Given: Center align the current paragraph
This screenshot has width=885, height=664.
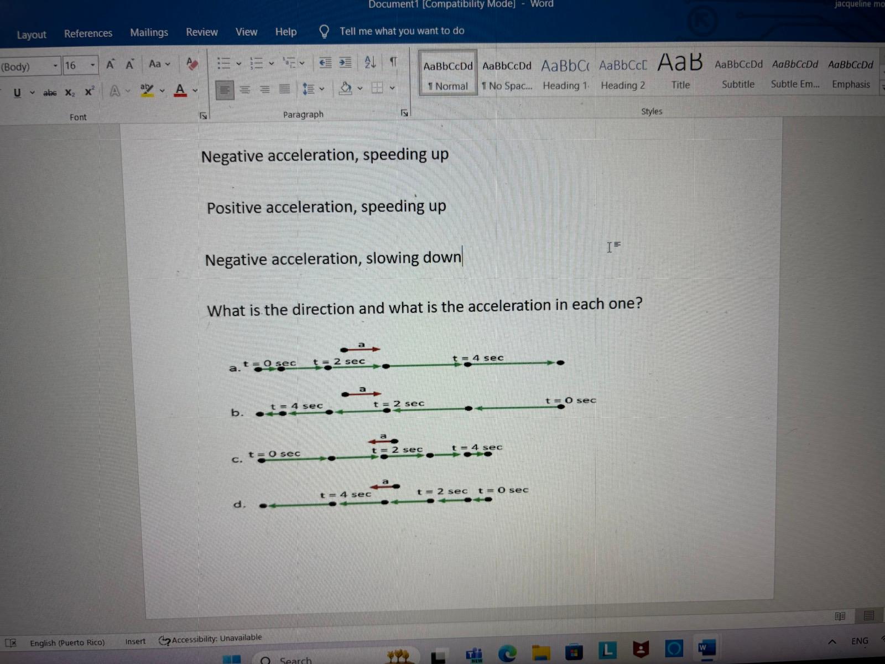Looking at the screenshot, I should [x=244, y=89].
